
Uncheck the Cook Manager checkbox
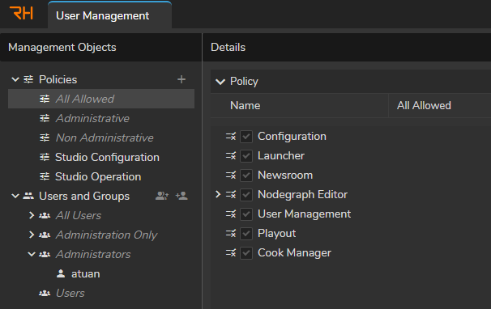pos(246,253)
